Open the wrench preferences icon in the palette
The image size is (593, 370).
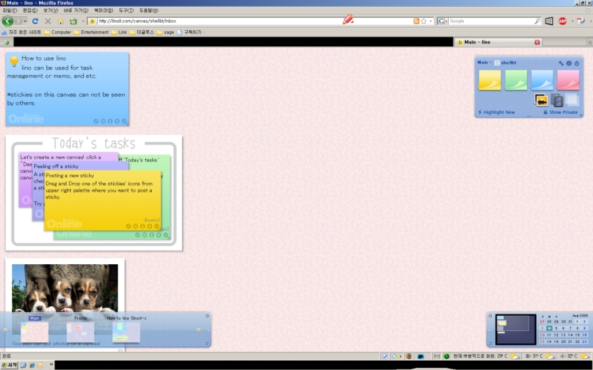click(561, 63)
